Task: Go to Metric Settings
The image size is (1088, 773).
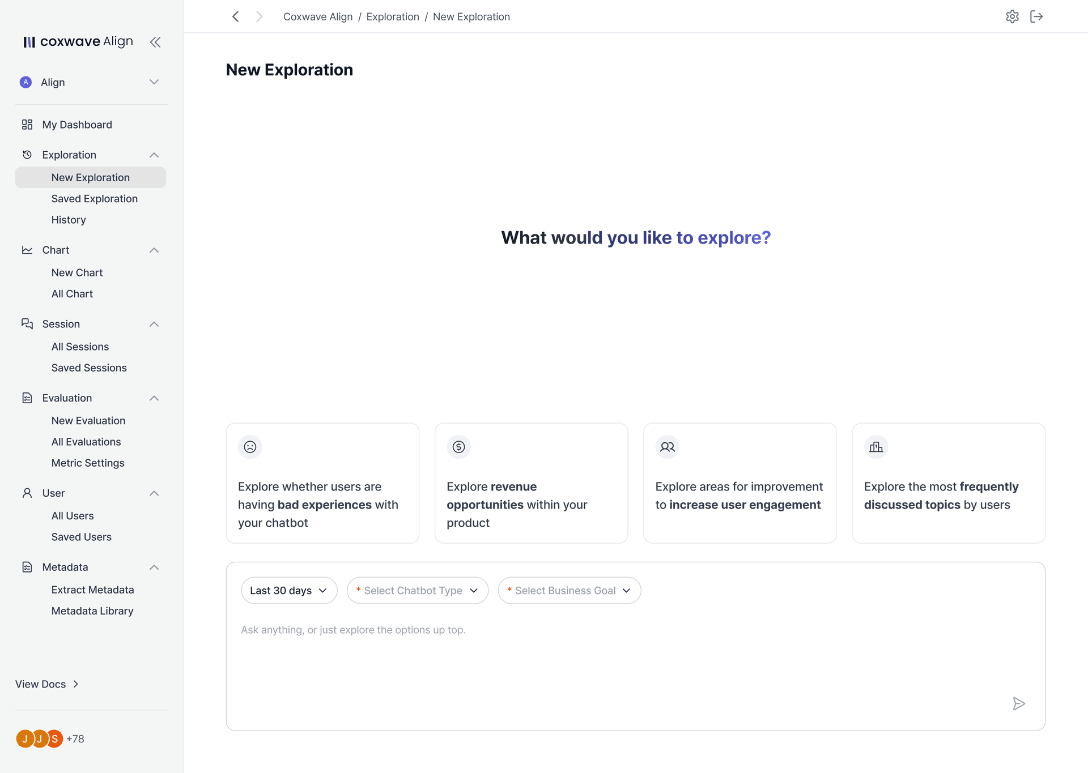Action: (88, 463)
